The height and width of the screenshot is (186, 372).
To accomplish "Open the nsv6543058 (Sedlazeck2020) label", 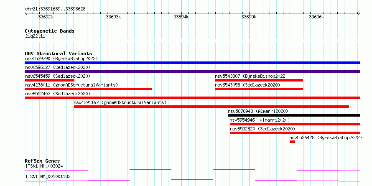I will click(247, 85).
